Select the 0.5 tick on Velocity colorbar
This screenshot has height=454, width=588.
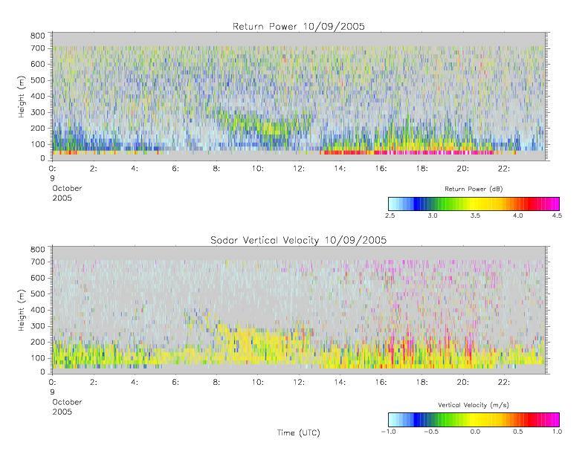pos(518,432)
